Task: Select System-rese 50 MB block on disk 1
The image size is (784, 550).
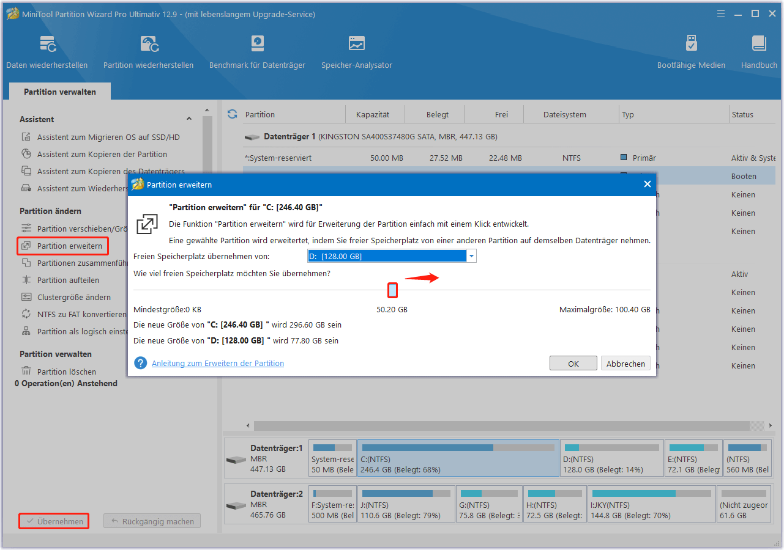Action: coord(332,458)
